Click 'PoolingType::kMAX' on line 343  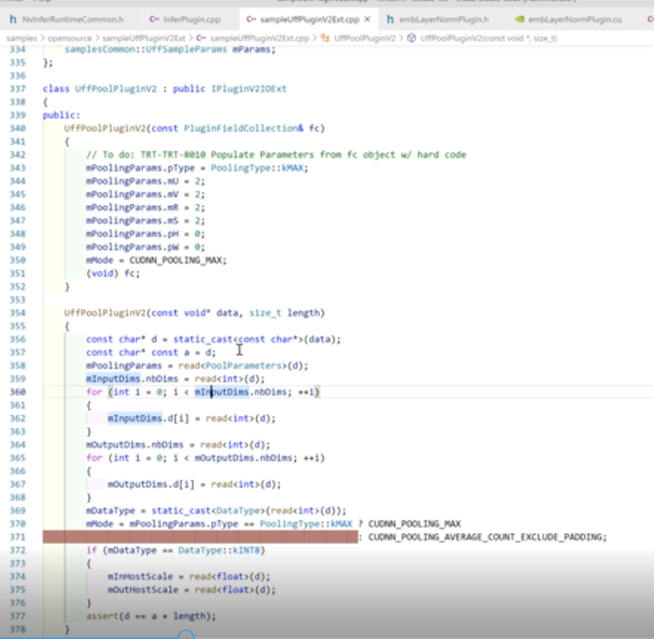(259, 169)
